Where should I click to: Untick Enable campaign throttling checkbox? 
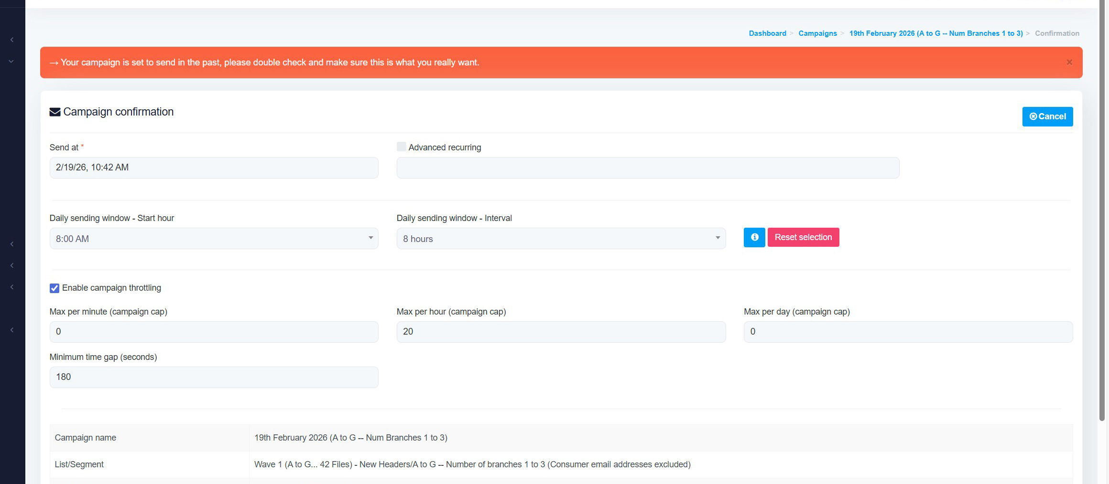click(x=54, y=288)
